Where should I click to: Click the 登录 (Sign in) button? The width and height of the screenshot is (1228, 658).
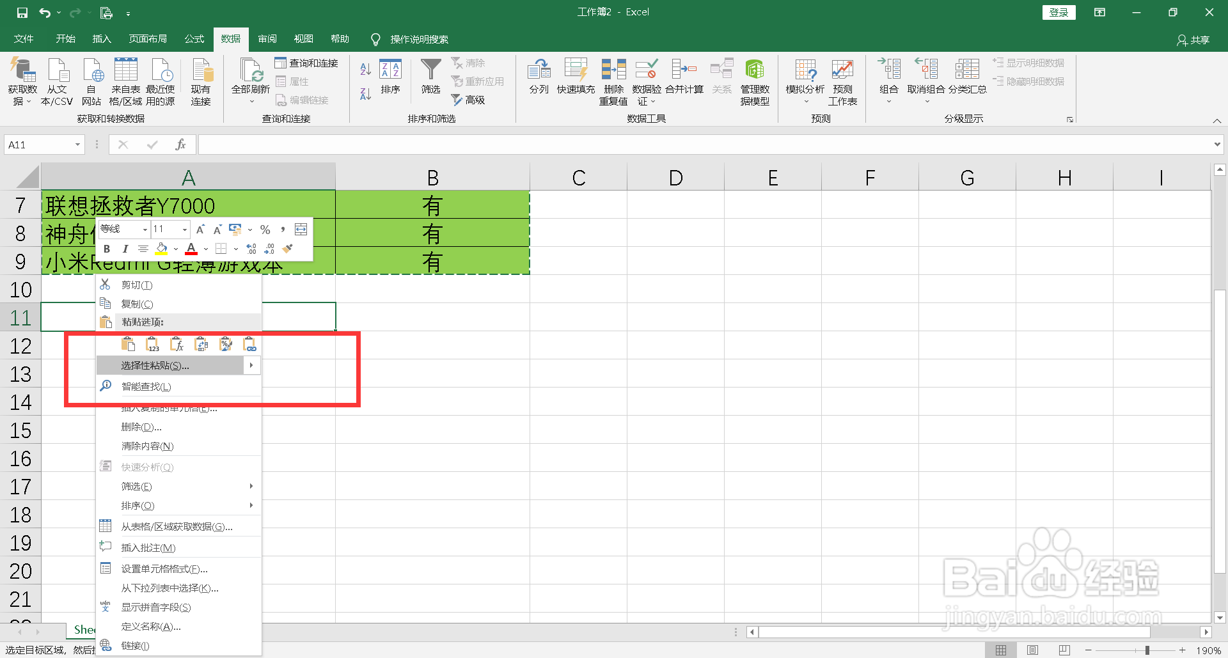[x=1059, y=12]
